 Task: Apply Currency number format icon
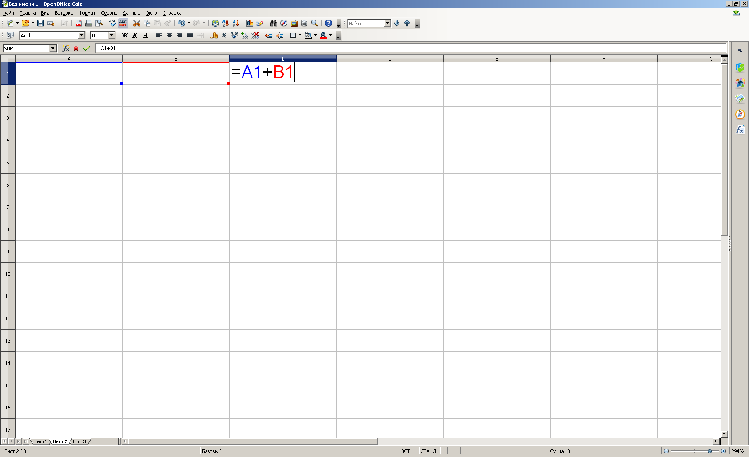click(214, 35)
